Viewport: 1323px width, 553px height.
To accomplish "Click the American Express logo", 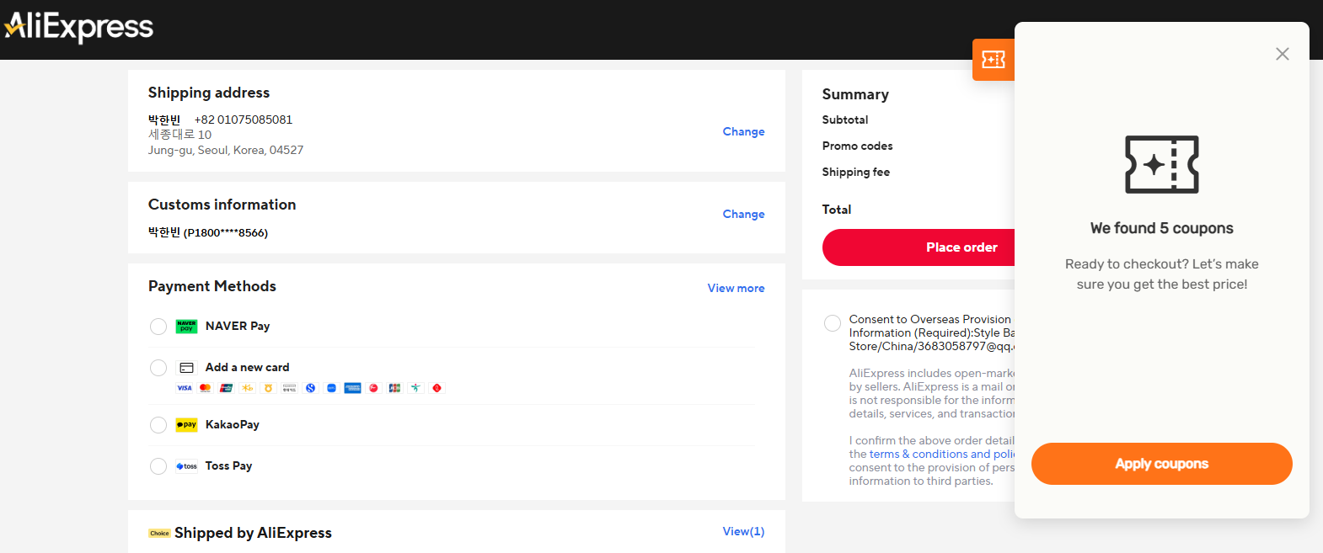I will pyautogui.click(x=352, y=388).
